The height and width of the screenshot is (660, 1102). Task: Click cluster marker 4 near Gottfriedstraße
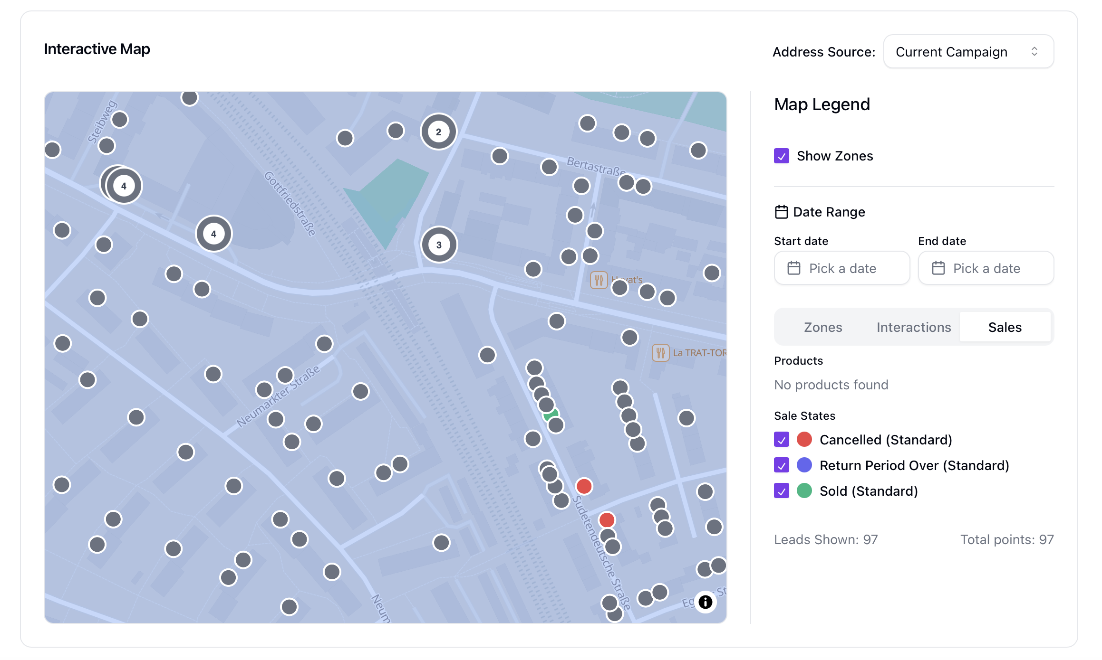click(213, 234)
